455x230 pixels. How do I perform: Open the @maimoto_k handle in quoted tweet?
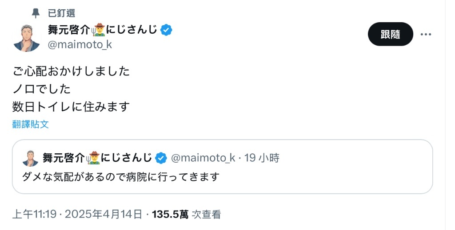point(203,158)
